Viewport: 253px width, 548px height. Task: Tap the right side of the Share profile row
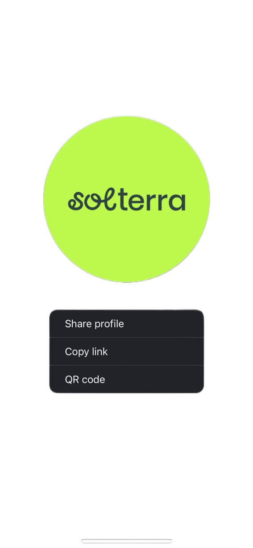pos(178,323)
